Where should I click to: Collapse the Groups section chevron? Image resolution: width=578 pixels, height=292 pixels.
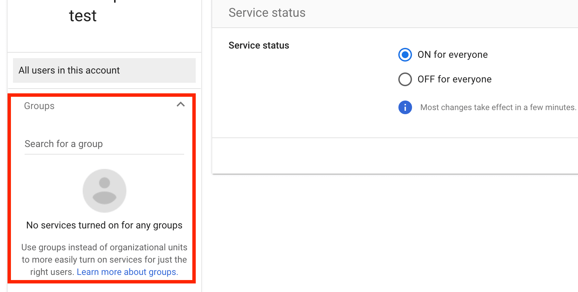(x=180, y=105)
